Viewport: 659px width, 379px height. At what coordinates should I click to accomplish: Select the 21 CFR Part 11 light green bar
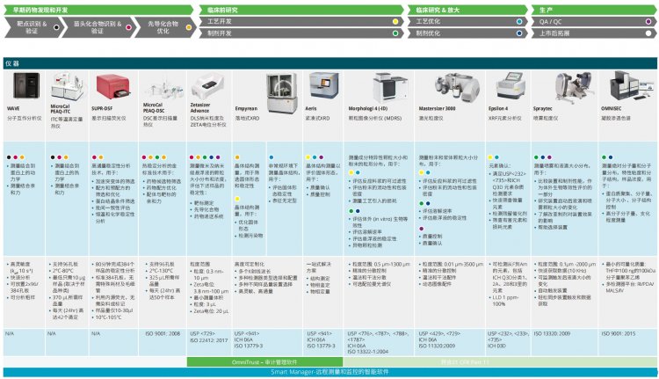click(500, 361)
